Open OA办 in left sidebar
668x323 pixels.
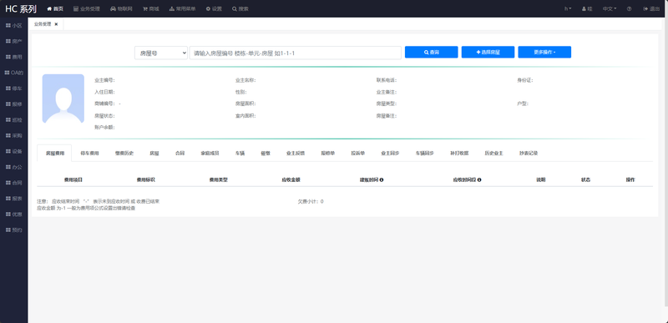[x=14, y=73]
